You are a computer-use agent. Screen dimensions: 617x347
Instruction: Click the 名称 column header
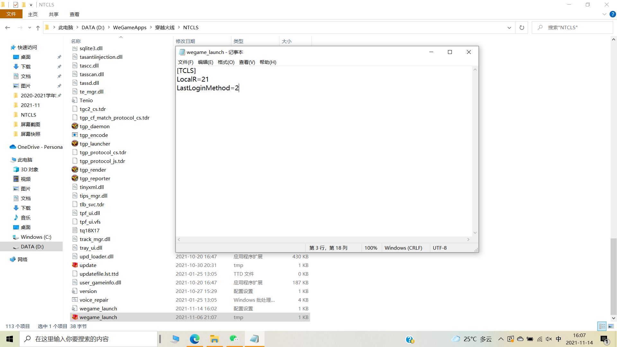76,41
